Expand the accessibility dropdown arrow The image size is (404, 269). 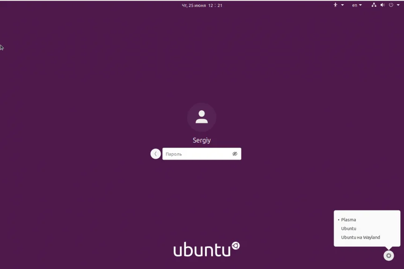(x=342, y=5)
